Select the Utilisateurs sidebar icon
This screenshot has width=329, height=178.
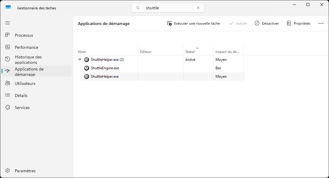[x=8, y=83]
